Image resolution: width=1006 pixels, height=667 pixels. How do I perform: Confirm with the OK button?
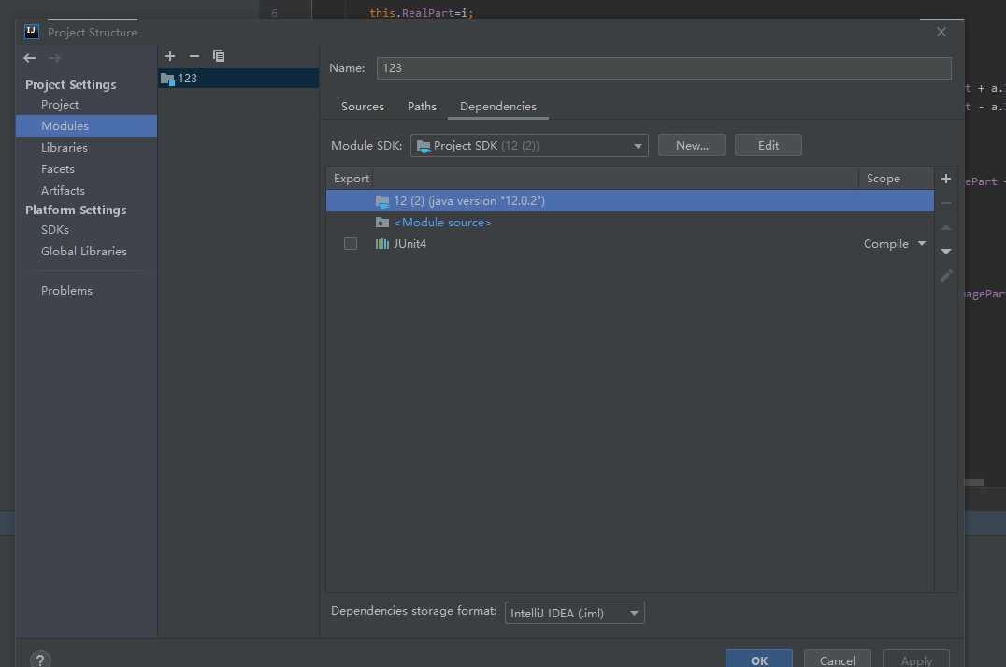coord(759,660)
